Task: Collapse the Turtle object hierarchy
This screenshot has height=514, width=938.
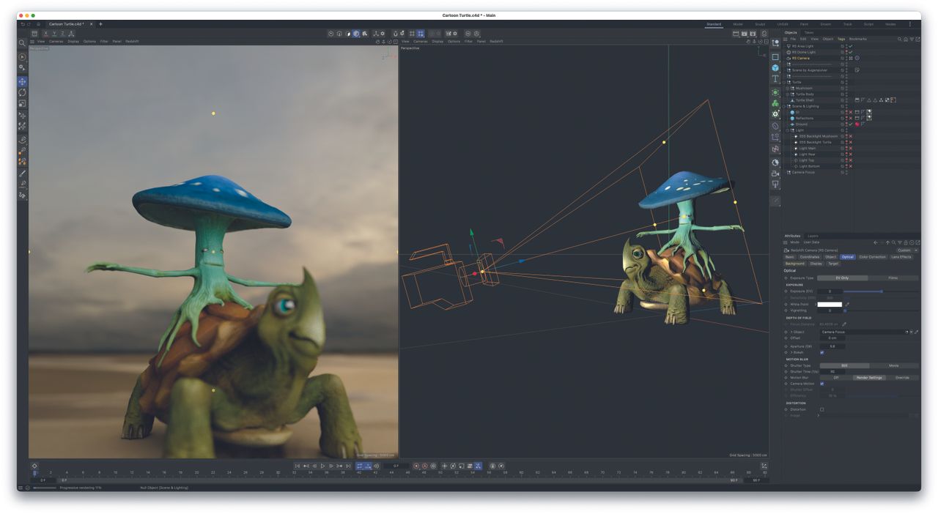Action: 784,82
